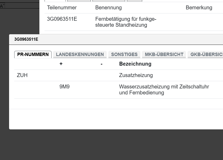
Task: Click the Bezeichnung column header
Action: pos(135,64)
